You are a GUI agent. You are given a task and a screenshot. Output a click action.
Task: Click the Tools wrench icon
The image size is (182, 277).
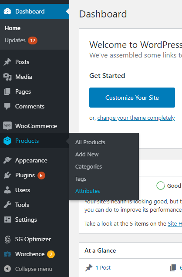pyautogui.click(x=7, y=205)
